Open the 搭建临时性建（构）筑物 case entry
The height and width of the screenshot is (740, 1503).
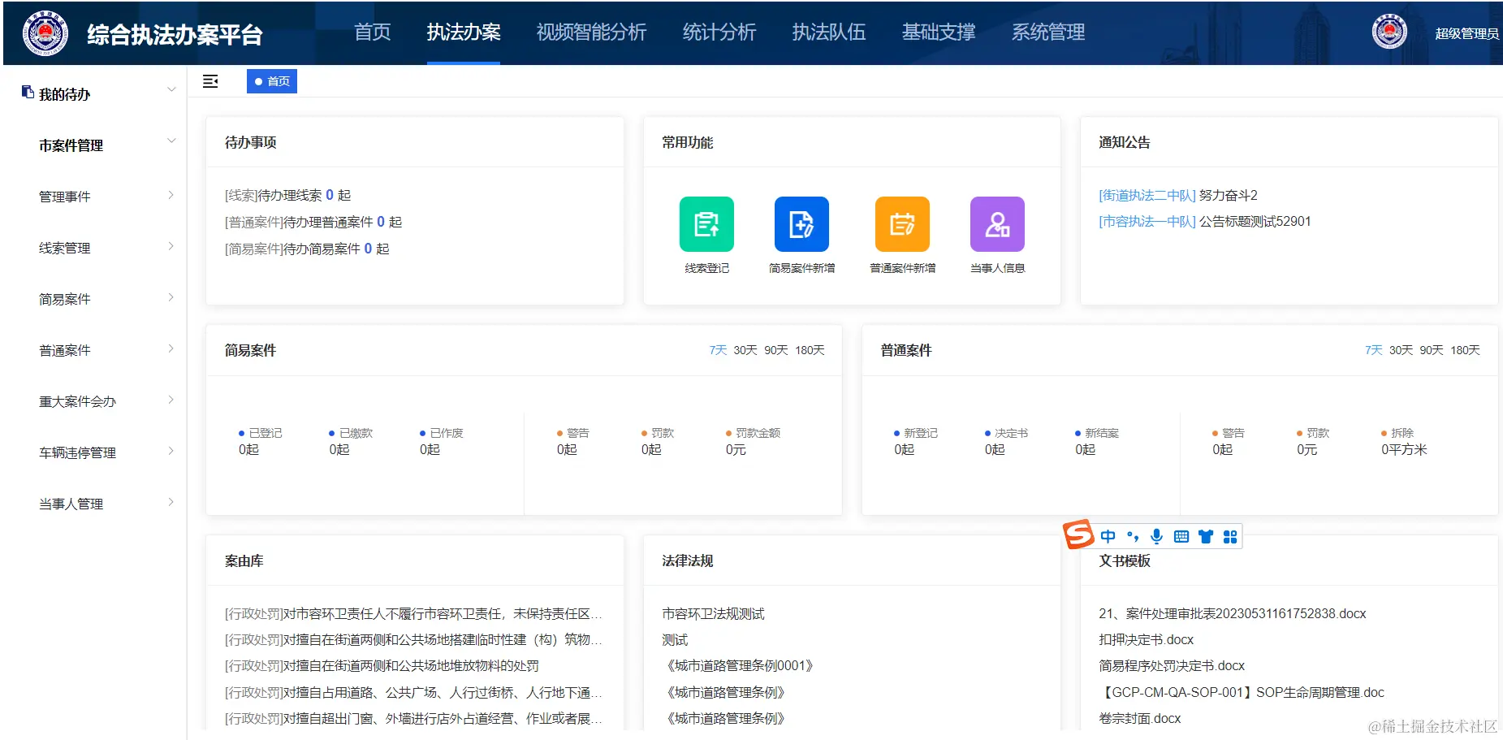413,639
